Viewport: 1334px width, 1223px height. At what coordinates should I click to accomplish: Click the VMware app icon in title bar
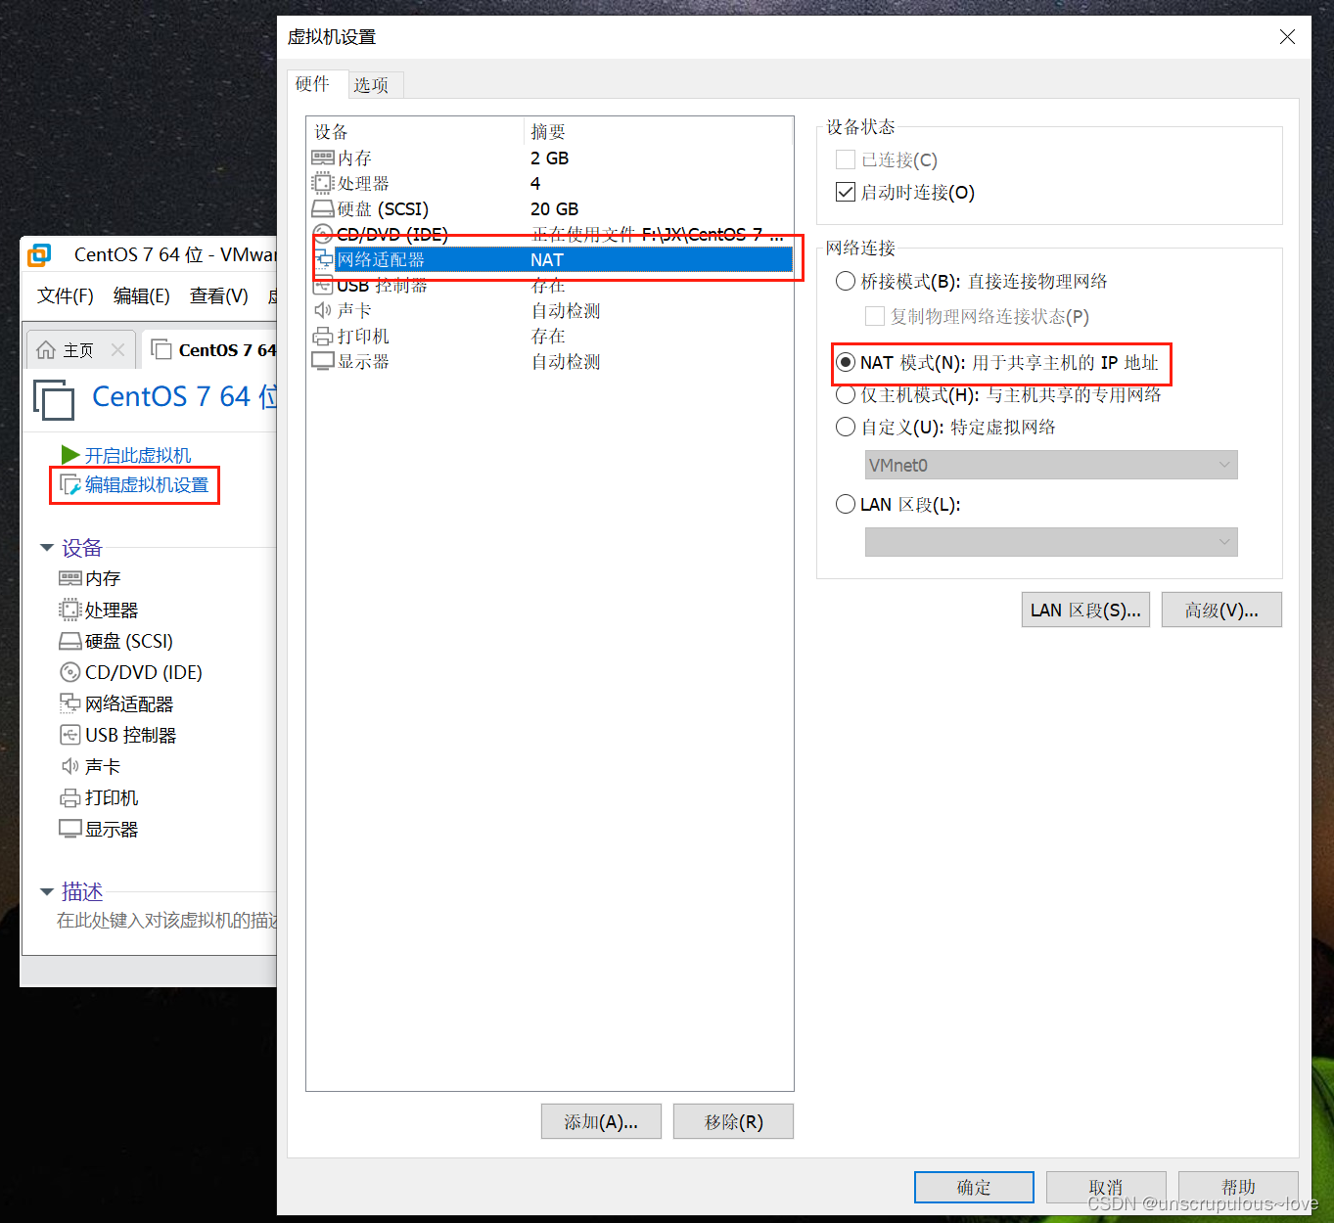[39, 255]
